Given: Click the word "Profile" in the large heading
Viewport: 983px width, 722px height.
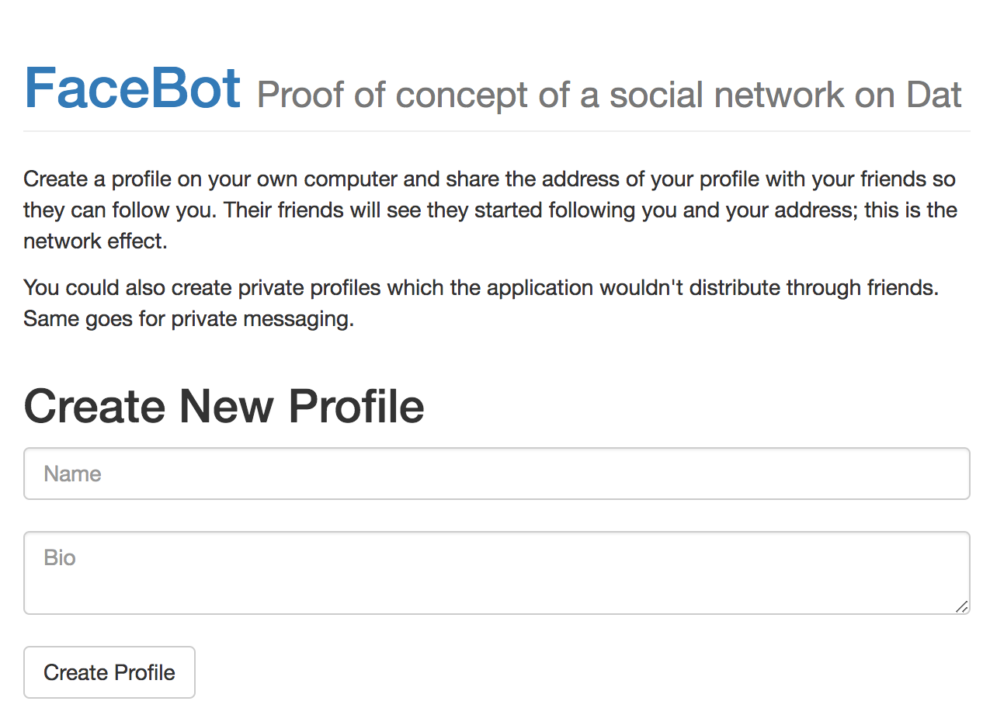Looking at the screenshot, I should point(356,406).
